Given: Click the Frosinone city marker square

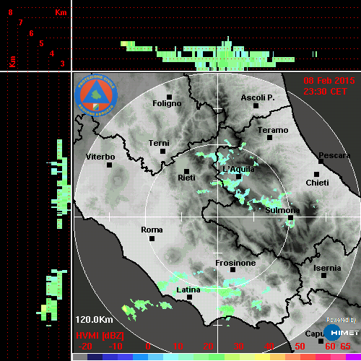Looking at the screenshot, I should [232, 270].
